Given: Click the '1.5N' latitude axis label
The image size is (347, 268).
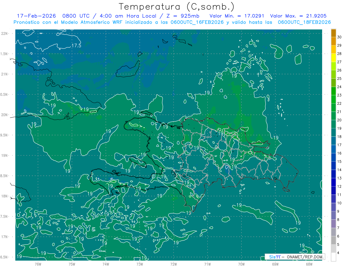Looking at the screenshot, I should point(4,54).
